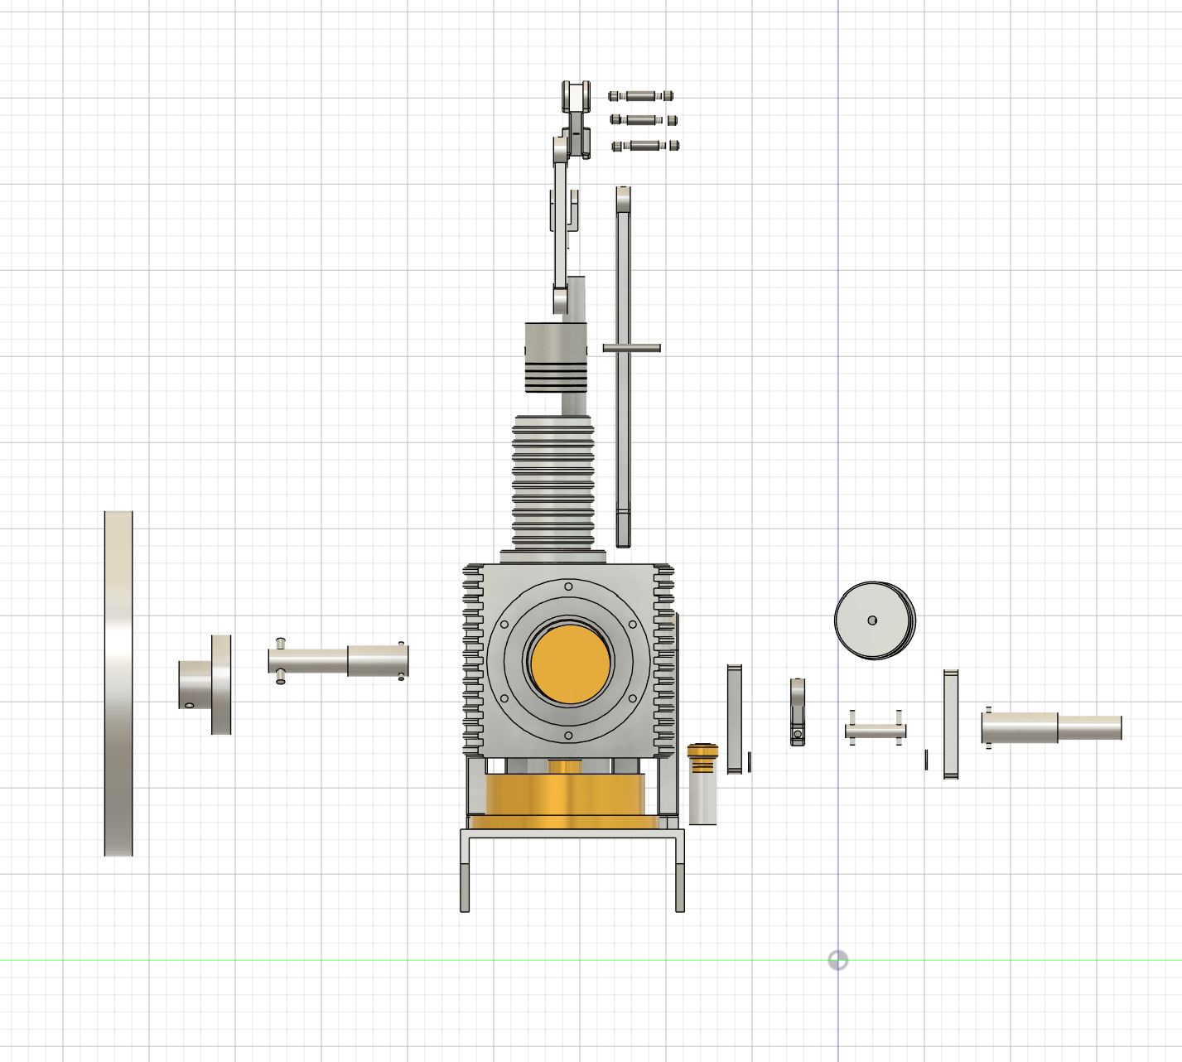Select the small double-pin axle under the pulley
Image resolution: width=1182 pixels, height=1062 pixels.
[876, 730]
